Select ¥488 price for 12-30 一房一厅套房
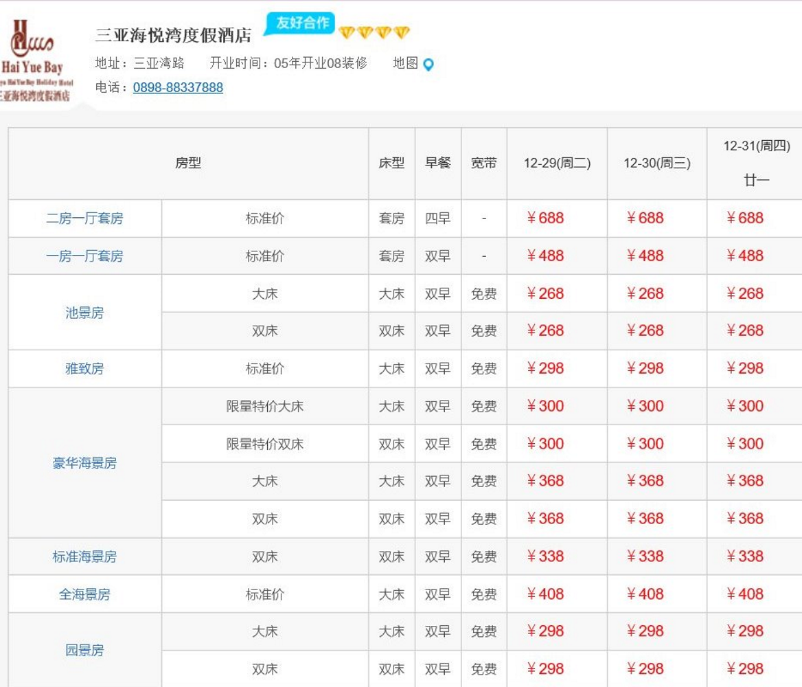The width and height of the screenshot is (802, 687). click(x=645, y=256)
